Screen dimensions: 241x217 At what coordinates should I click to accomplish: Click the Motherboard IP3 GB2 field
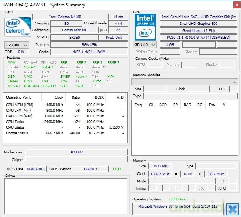coord(76,152)
